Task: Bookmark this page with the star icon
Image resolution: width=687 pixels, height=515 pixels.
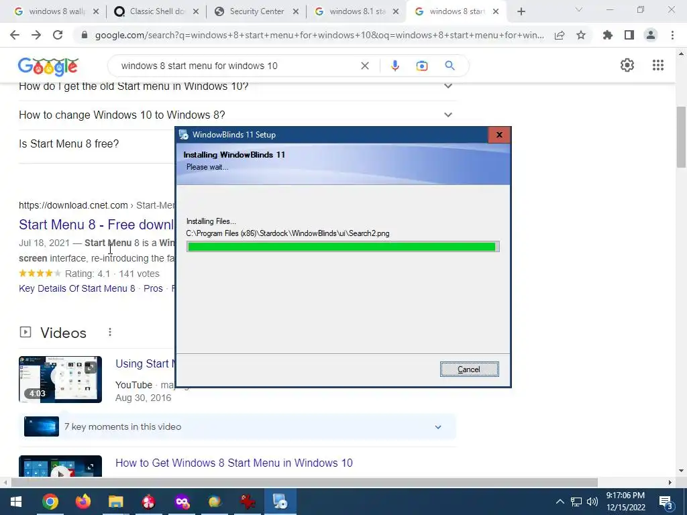Action: click(581, 35)
